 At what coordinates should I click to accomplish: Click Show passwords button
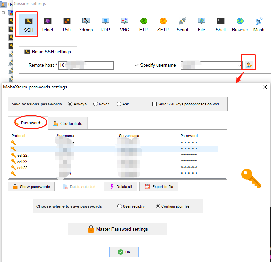(31, 187)
